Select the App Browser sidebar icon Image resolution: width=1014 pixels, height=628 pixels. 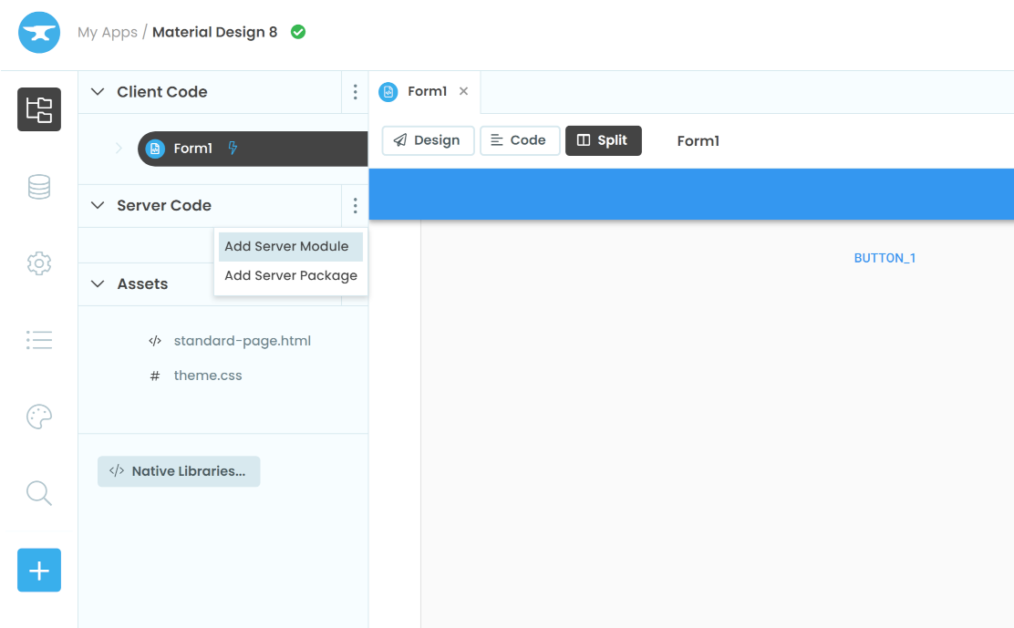click(38, 109)
